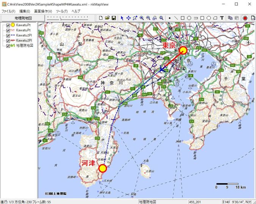Open a file with the folder icon
The width and height of the screenshot is (256, 204).
click(107, 18)
